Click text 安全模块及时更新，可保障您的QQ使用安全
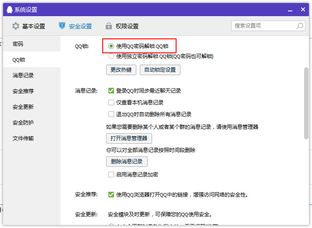 click(160, 214)
